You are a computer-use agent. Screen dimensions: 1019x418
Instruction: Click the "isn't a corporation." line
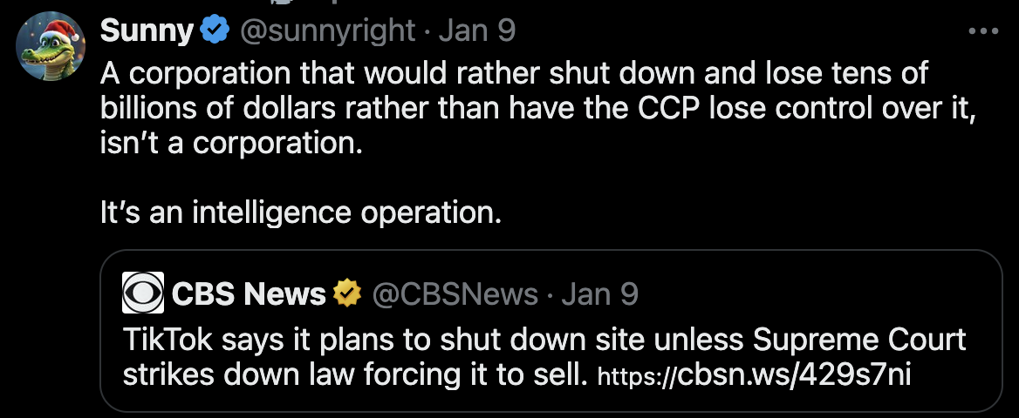click(x=230, y=142)
